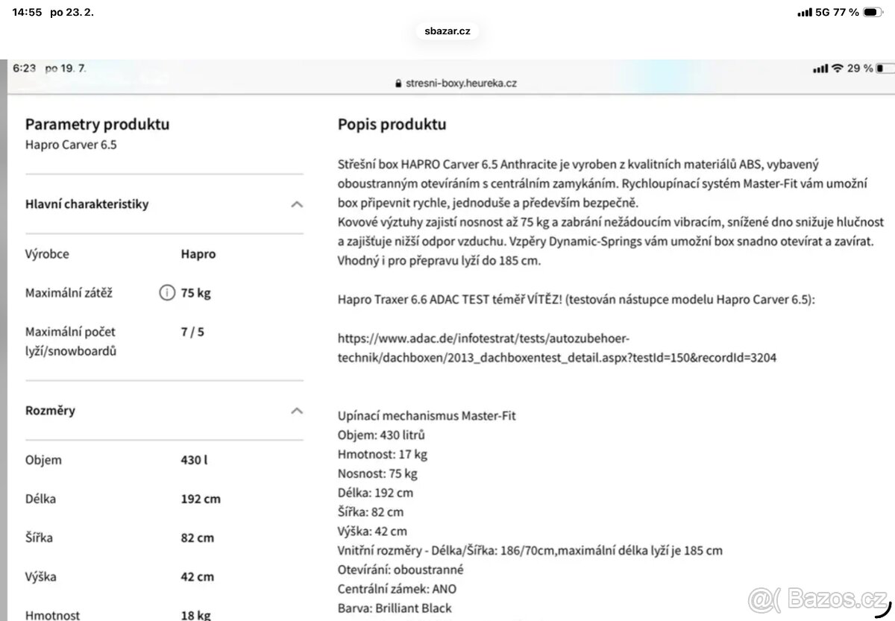895x621 pixels.
Task: Click the Hapro Traxer 6.6 ADAC TEST line
Action: (x=577, y=300)
